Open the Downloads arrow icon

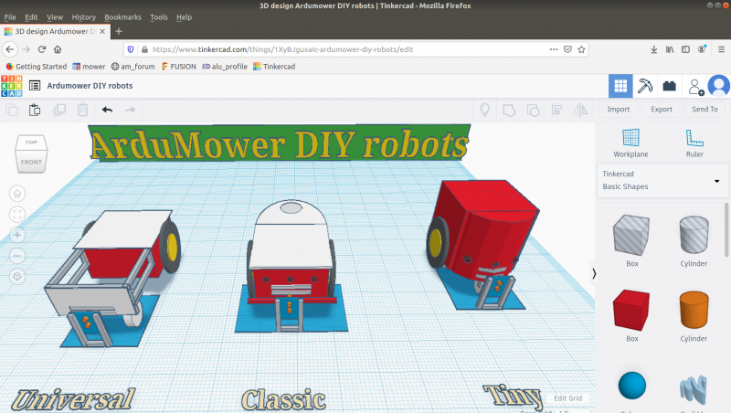(x=653, y=49)
